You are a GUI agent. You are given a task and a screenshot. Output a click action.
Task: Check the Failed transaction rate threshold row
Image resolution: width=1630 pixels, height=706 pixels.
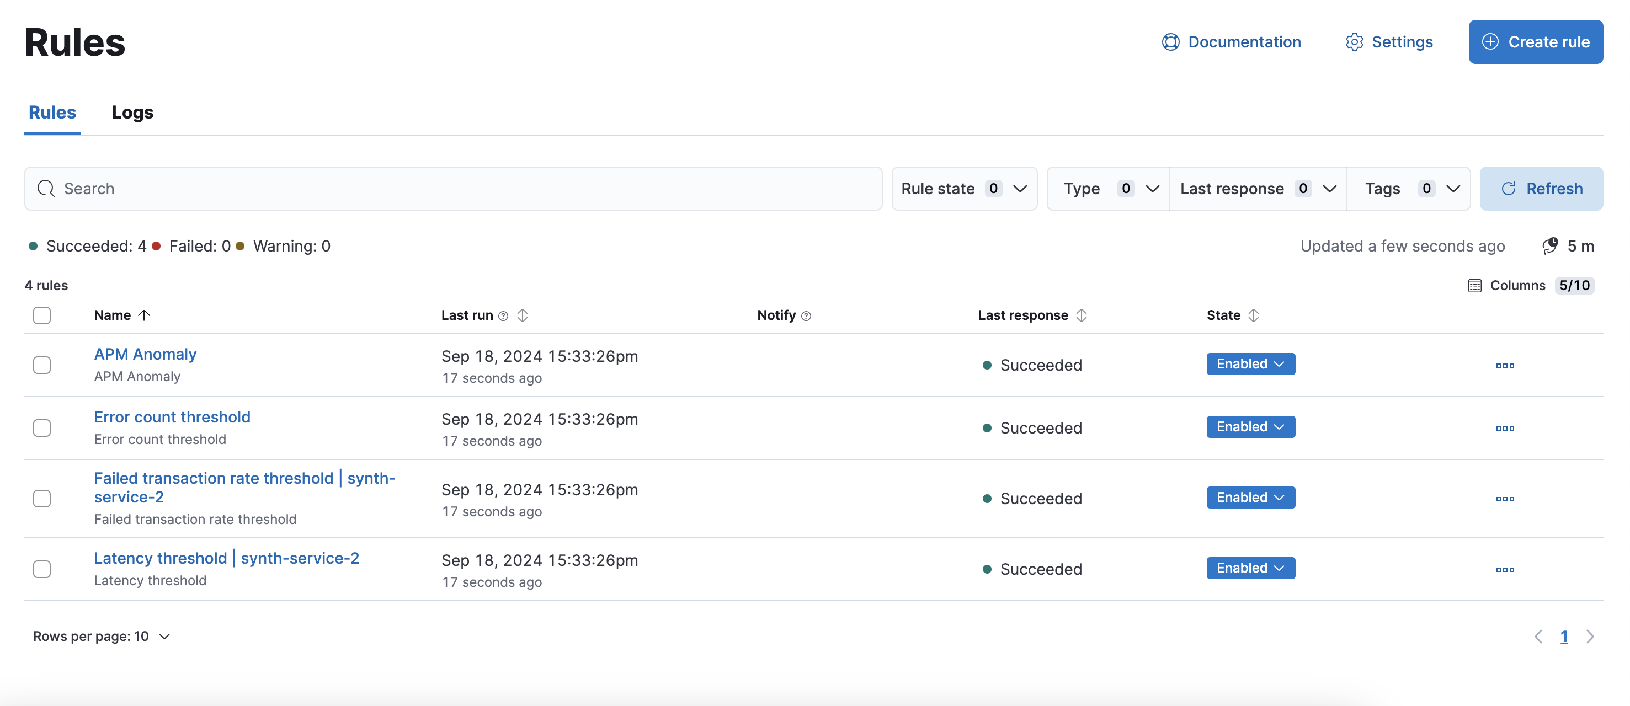[42, 499]
